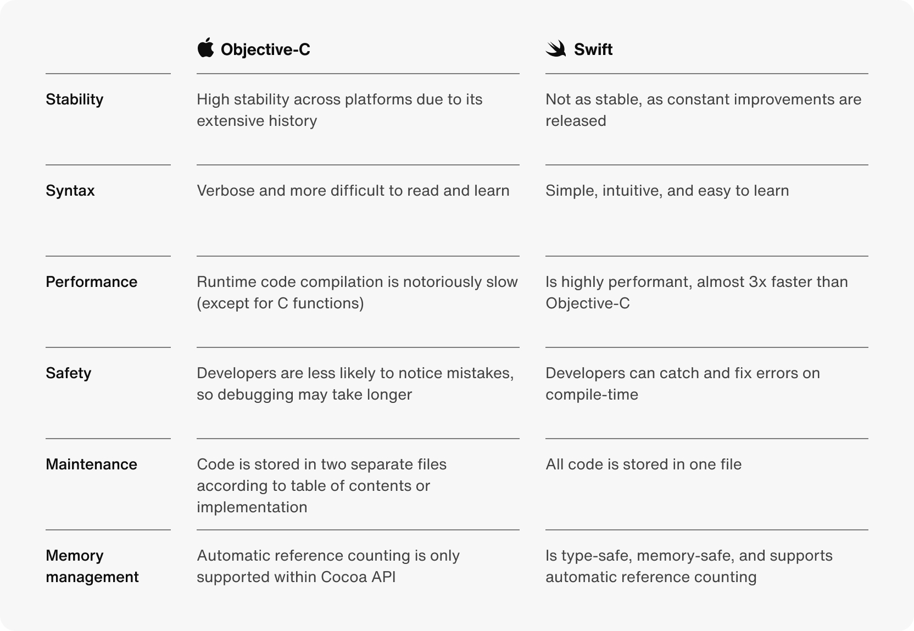Viewport: 914px width, 631px height.
Task: Click the Maintenance row label
Action: coord(92,464)
